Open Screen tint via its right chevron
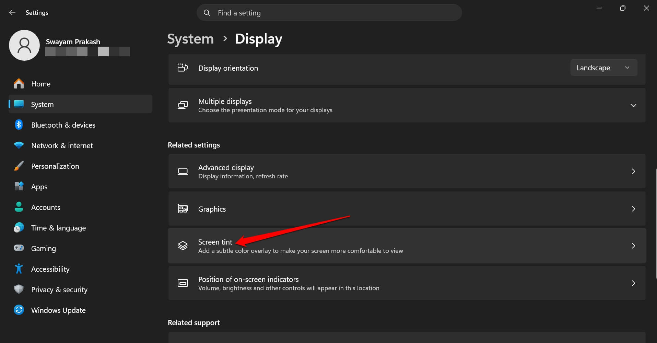657x343 pixels. pyautogui.click(x=633, y=246)
